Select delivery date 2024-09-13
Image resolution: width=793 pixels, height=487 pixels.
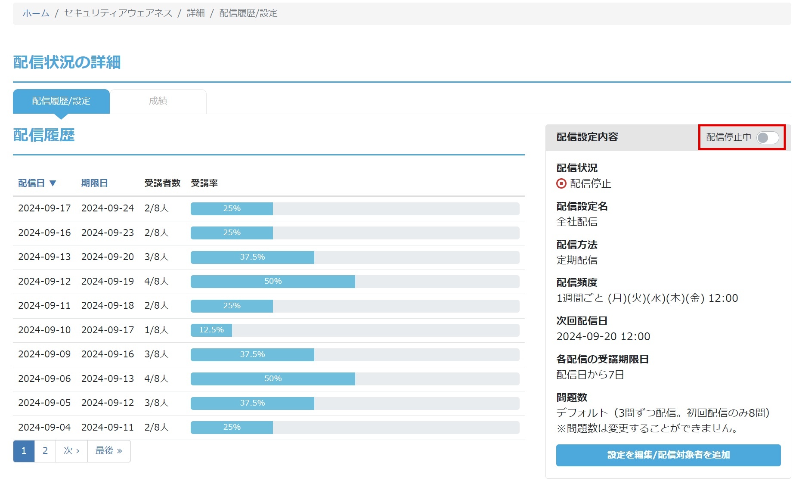click(x=44, y=257)
